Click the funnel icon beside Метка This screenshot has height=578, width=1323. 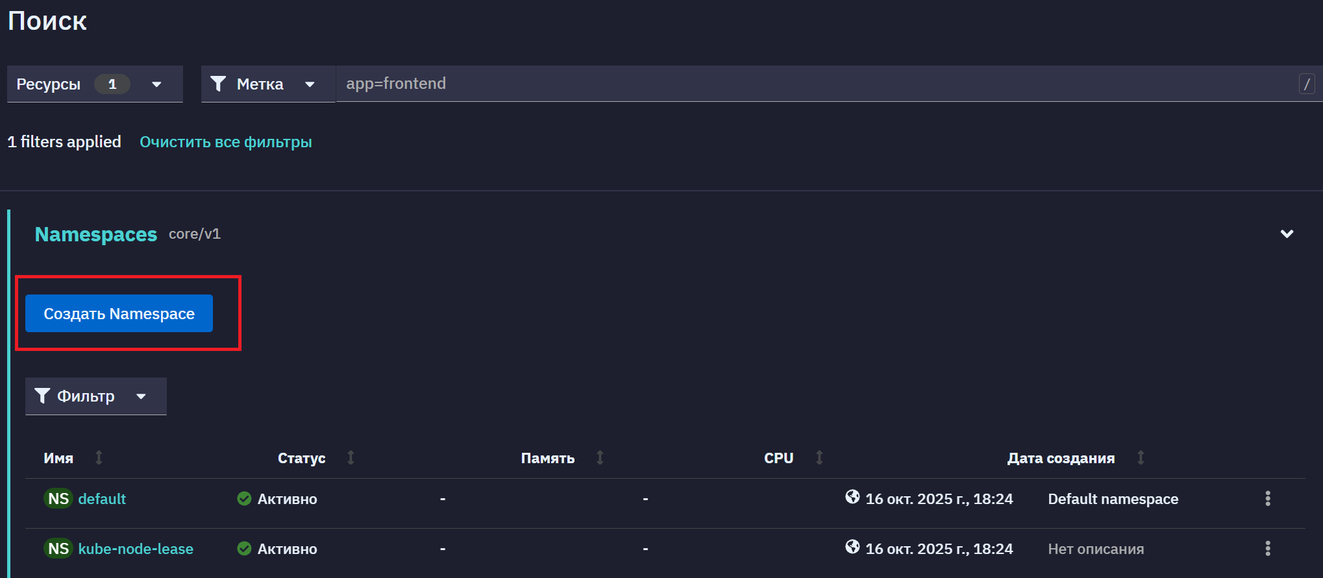[x=218, y=84]
